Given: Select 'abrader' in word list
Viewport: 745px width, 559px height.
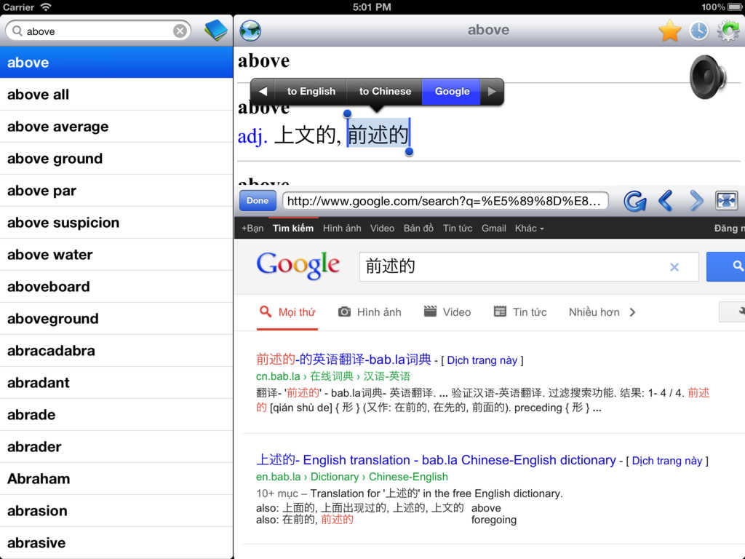Looking at the screenshot, I should [116, 446].
